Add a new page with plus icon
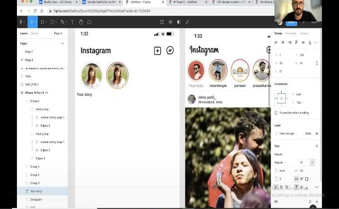 point(63,44)
